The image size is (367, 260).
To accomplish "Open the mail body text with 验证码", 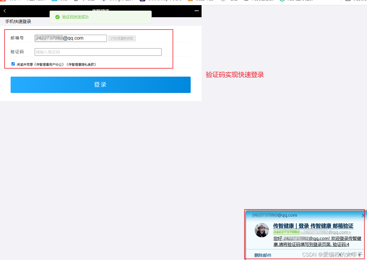I will [317, 241].
